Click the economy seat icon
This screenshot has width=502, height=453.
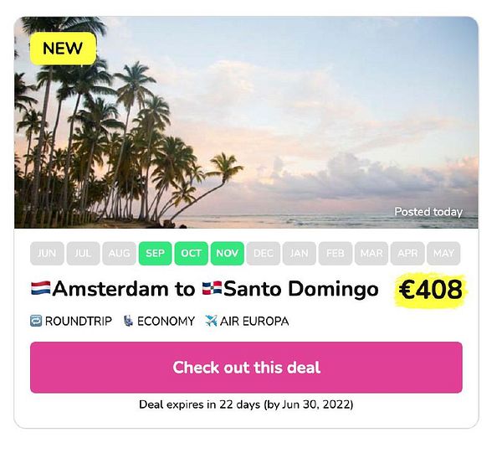pyautogui.click(x=128, y=321)
